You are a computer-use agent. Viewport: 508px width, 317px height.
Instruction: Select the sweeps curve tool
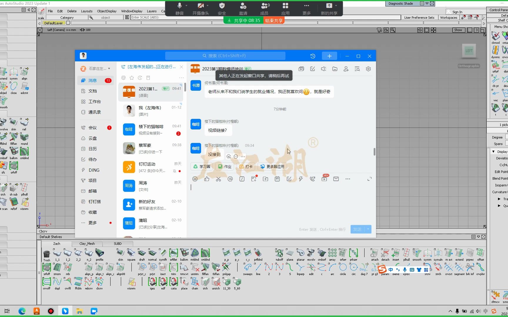pos(248,267)
